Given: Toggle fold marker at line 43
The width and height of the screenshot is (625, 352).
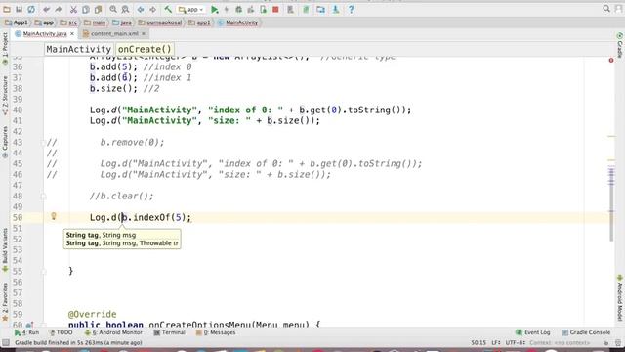Looking at the screenshot, I should [x=44, y=143].
